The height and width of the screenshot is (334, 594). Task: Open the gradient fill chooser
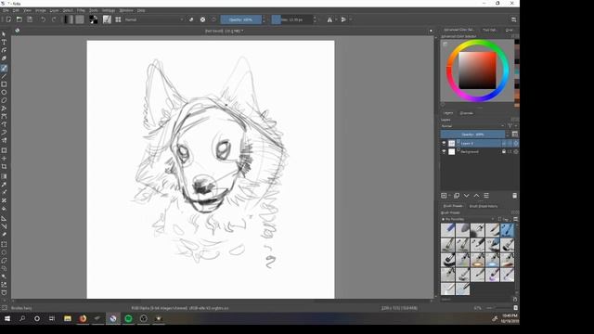click(x=69, y=19)
